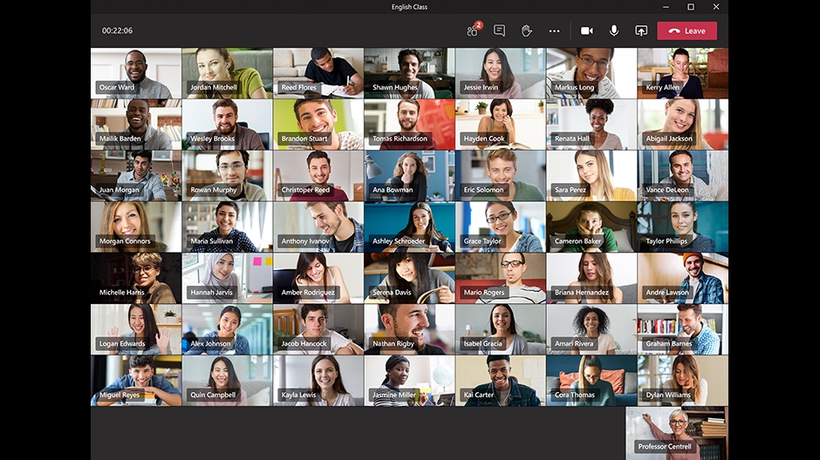
Task: Select Dylan Williams' video tile
Action: click(682, 380)
